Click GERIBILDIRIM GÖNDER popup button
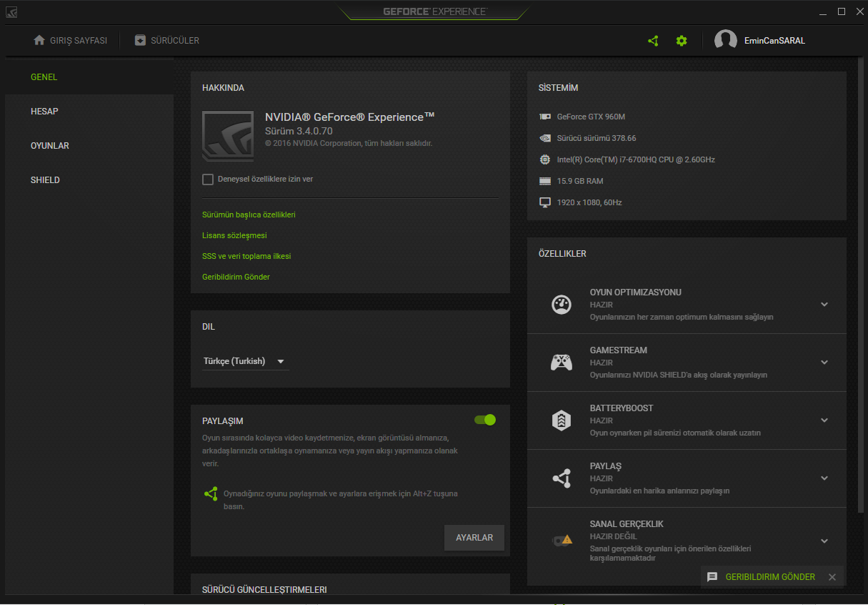Image resolution: width=868 pixels, height=605 pixels. [x=770, y=577]
